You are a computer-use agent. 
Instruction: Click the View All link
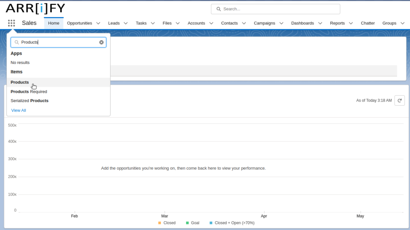pyautogui.click(x=18, y=110)
